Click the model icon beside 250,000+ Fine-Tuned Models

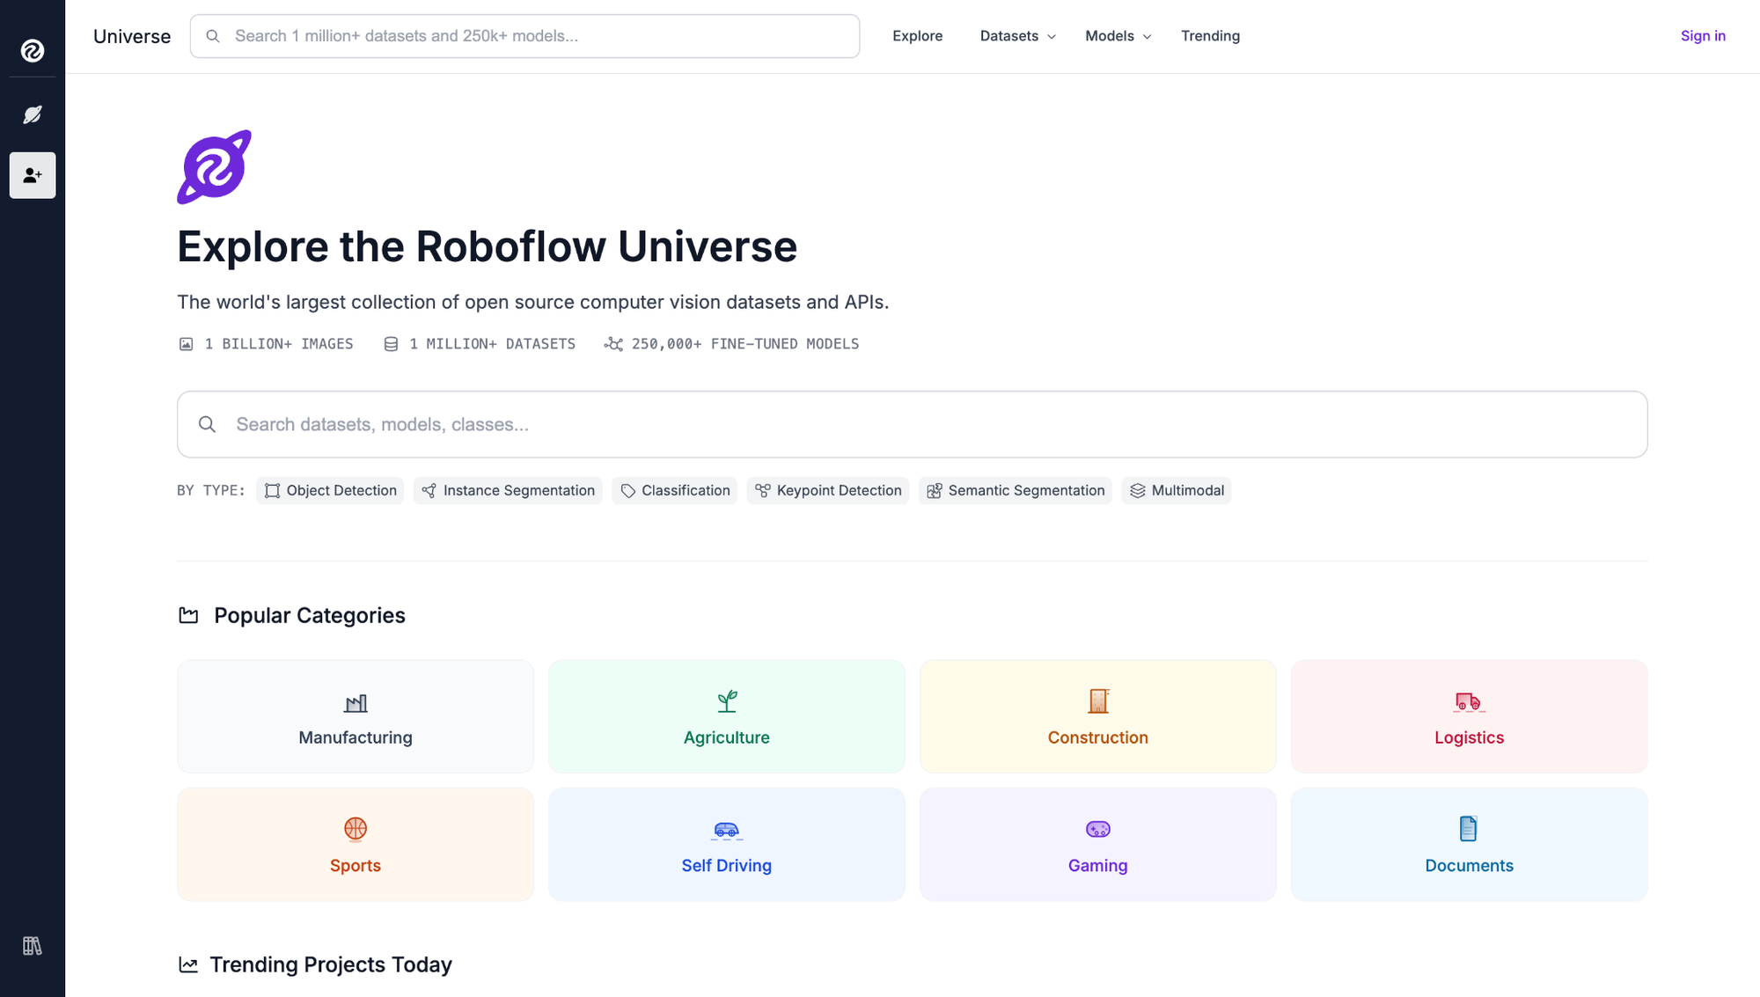(613, 344)
